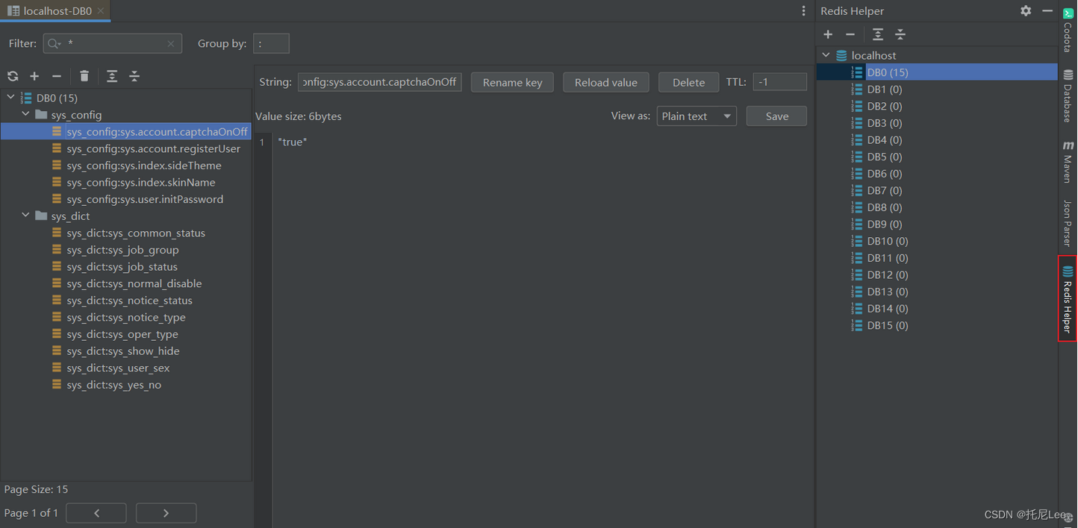Viewport: 1078px width, 528px height.
Task: Click the Group by separator field
Action: (271, 44)
